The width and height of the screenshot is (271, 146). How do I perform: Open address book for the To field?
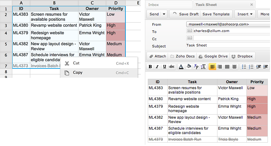[x=189, y=31]
